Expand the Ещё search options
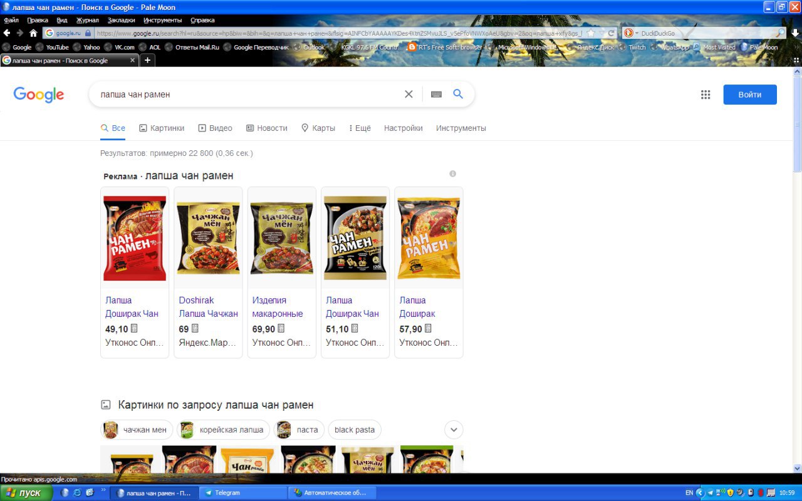This screenshot has height=501, width=802. click(x=360, y=128)
